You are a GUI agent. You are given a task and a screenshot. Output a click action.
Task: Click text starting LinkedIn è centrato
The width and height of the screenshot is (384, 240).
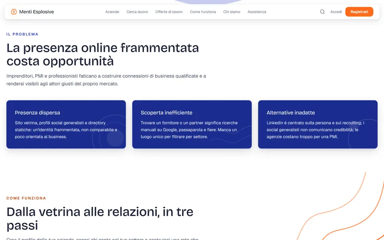tap(316, 130)
